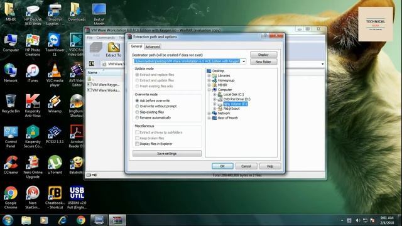
Task: Switch to the General tab
Action: pos(136,46)
